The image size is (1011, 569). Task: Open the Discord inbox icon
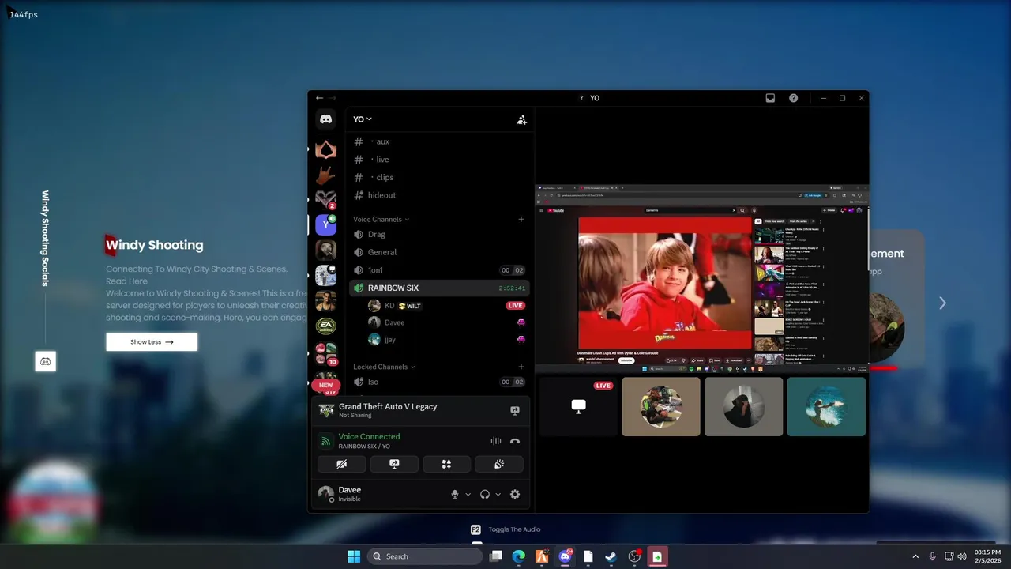click(770, 98)
